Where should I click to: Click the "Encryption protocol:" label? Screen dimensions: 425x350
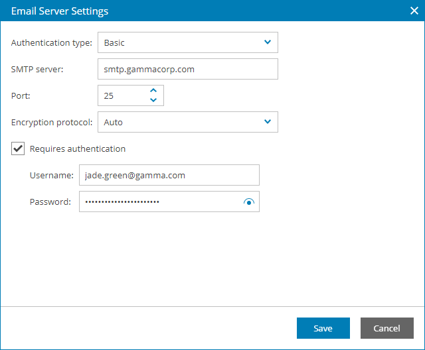pyautogui.click(x=52, y=123)
